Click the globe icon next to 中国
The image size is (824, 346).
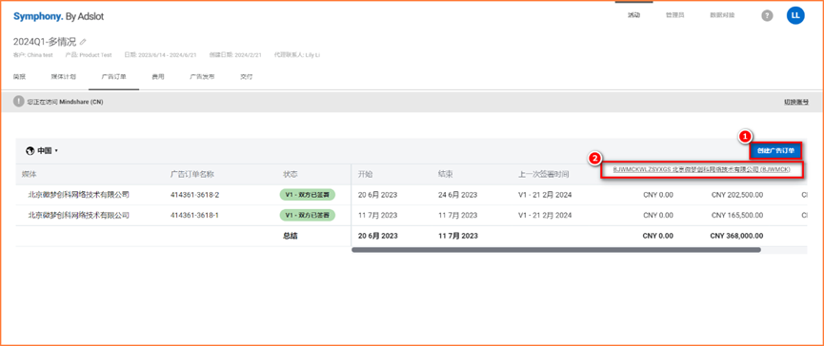click(30, 151)
